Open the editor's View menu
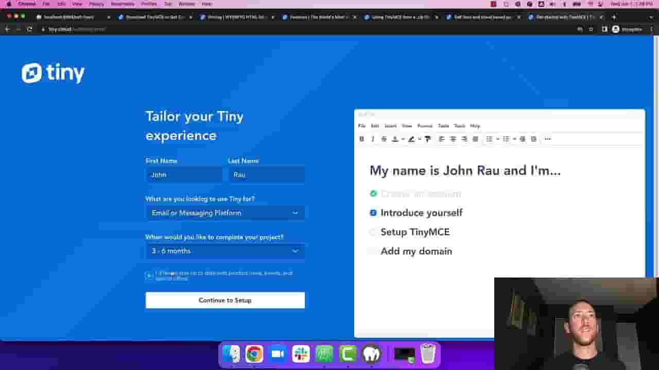 pos(407,126)
